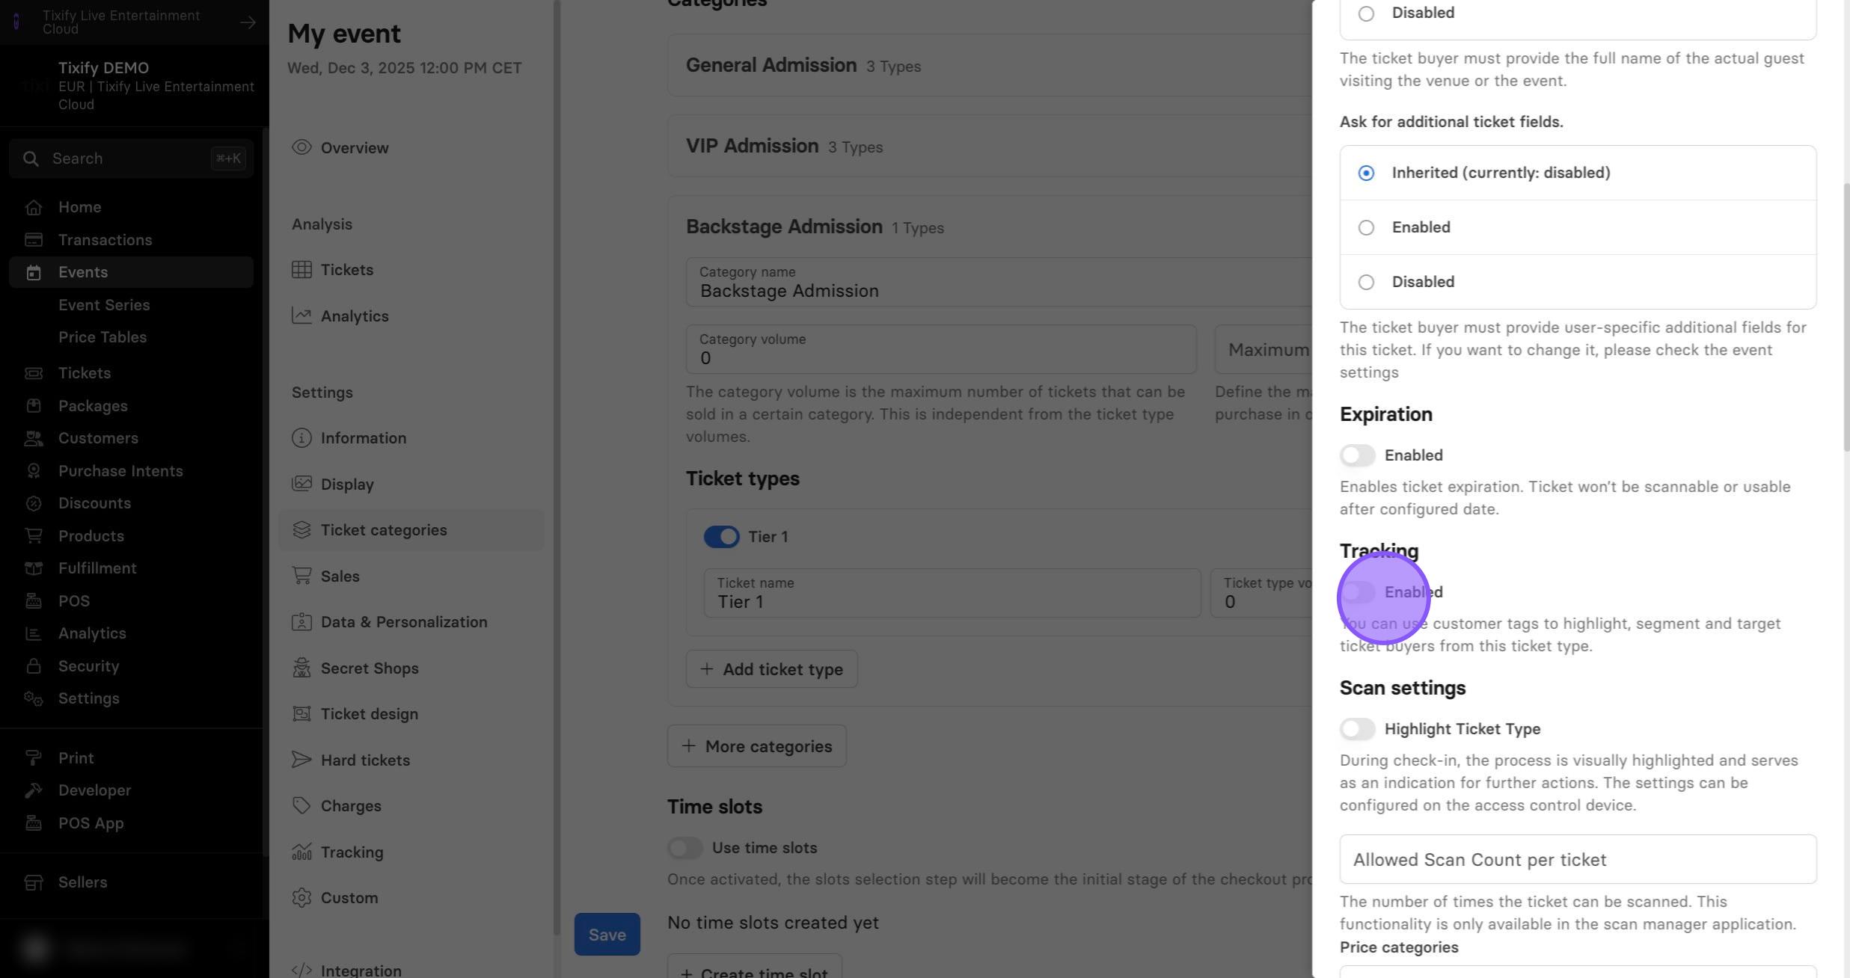Click the Charges tag icon
Image resolution: width=1850 pixels, height=978 pixels.
click(301, 806)
